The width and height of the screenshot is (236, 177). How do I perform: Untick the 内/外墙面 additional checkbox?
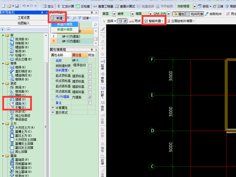click(x=90, y=97)
